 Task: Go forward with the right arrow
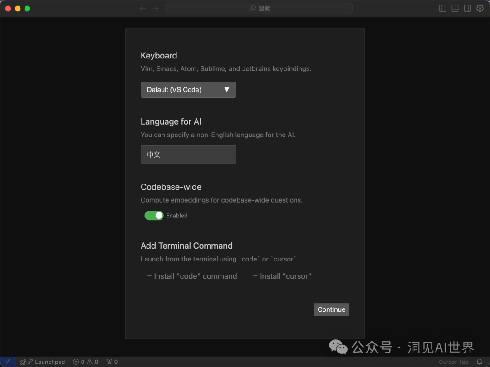(155, 9)
